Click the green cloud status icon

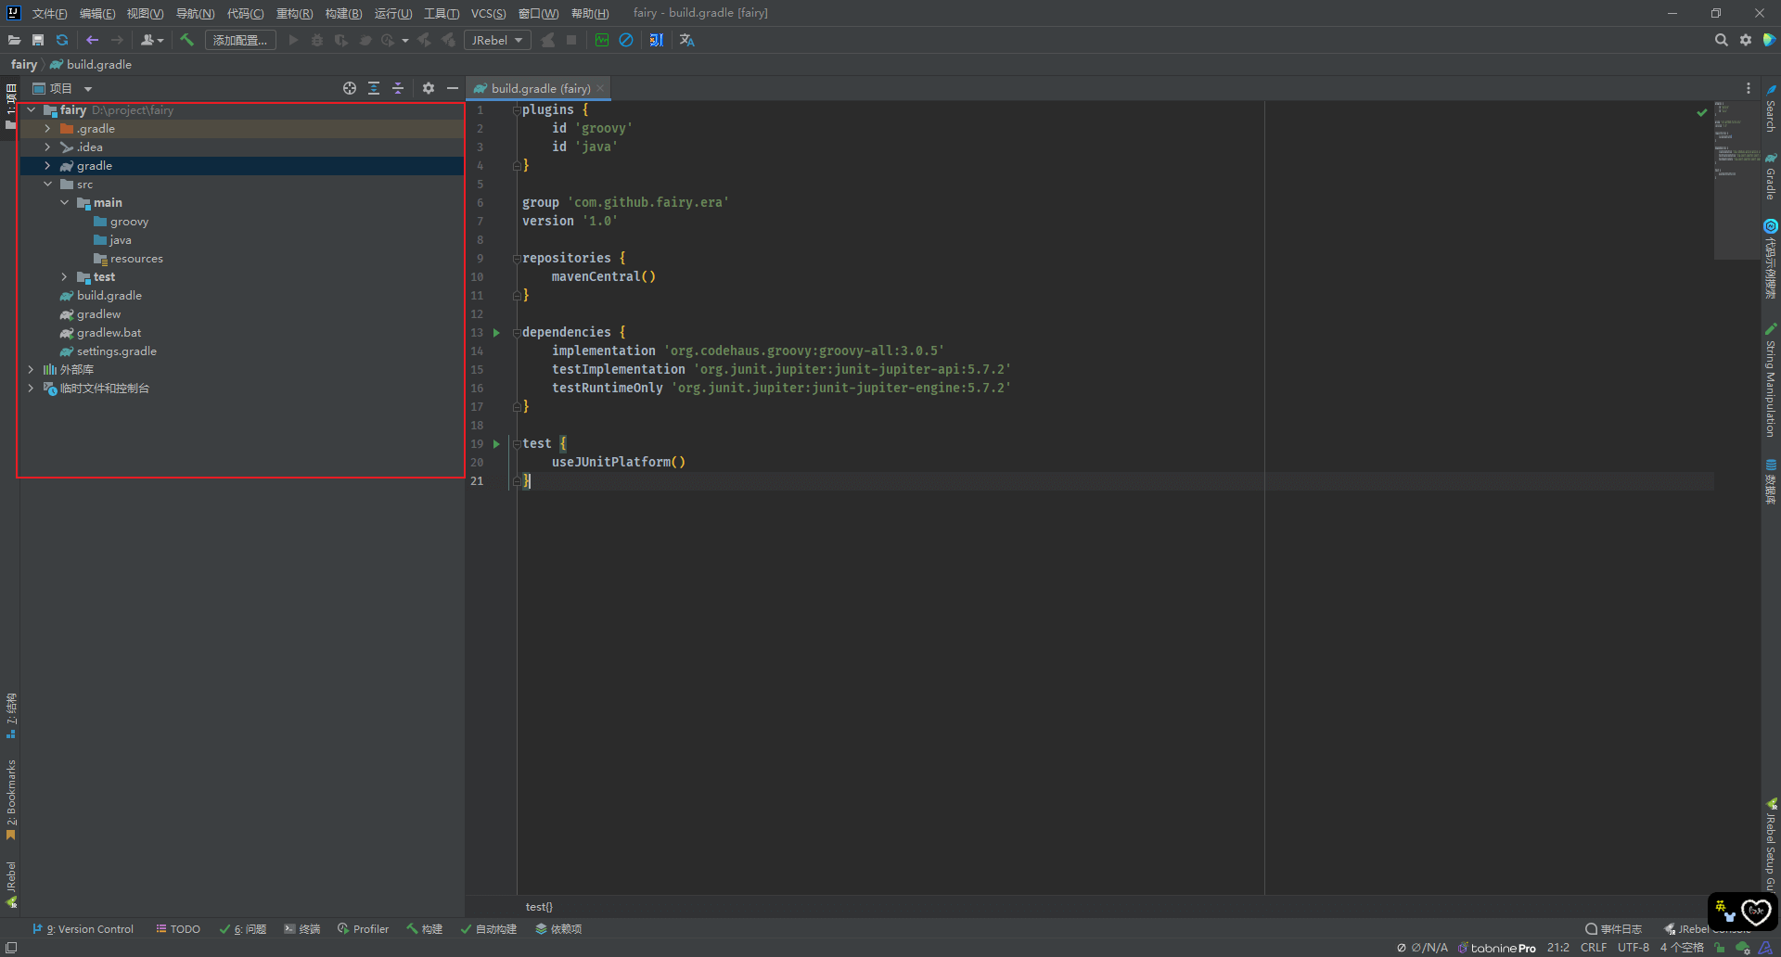pos(1743,948)
